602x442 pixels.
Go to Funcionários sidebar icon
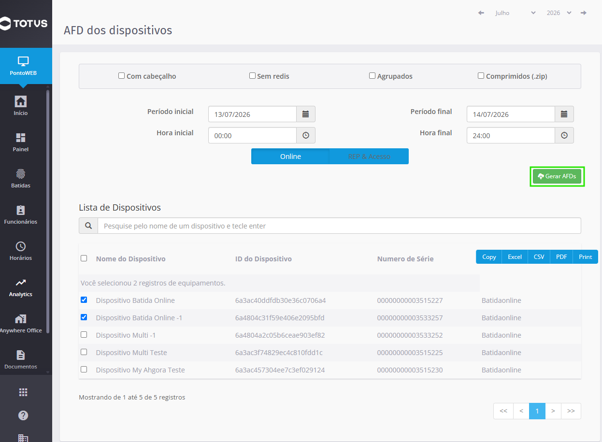pos(21,210)
